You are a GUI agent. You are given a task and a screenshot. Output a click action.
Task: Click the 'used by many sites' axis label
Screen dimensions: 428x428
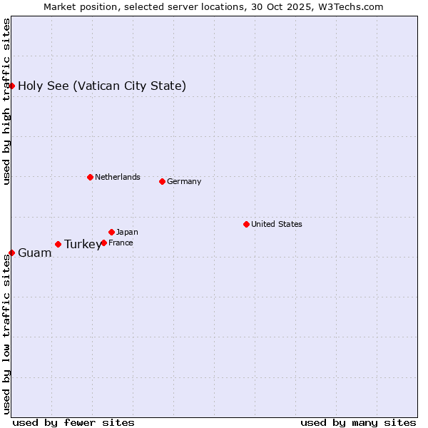tap(358, 422)
